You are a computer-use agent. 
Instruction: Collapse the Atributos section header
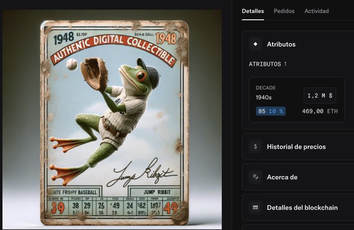click(x=298, y=44)
